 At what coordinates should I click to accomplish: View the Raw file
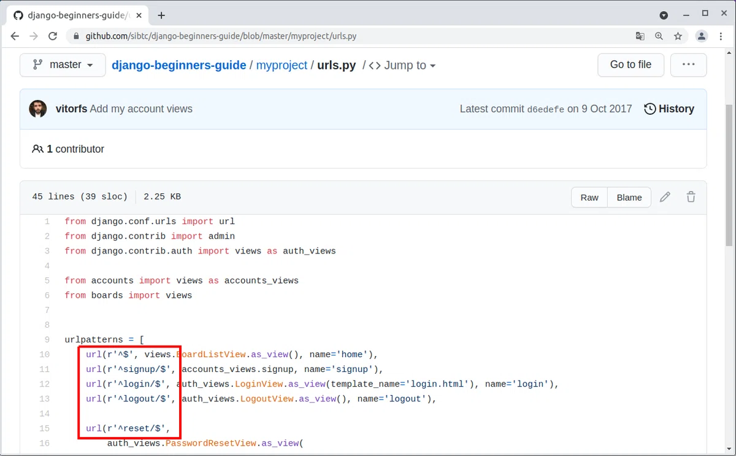coord(589,197)
